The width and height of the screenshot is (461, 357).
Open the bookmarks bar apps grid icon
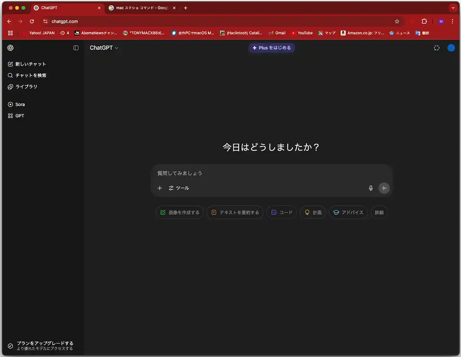10,33
